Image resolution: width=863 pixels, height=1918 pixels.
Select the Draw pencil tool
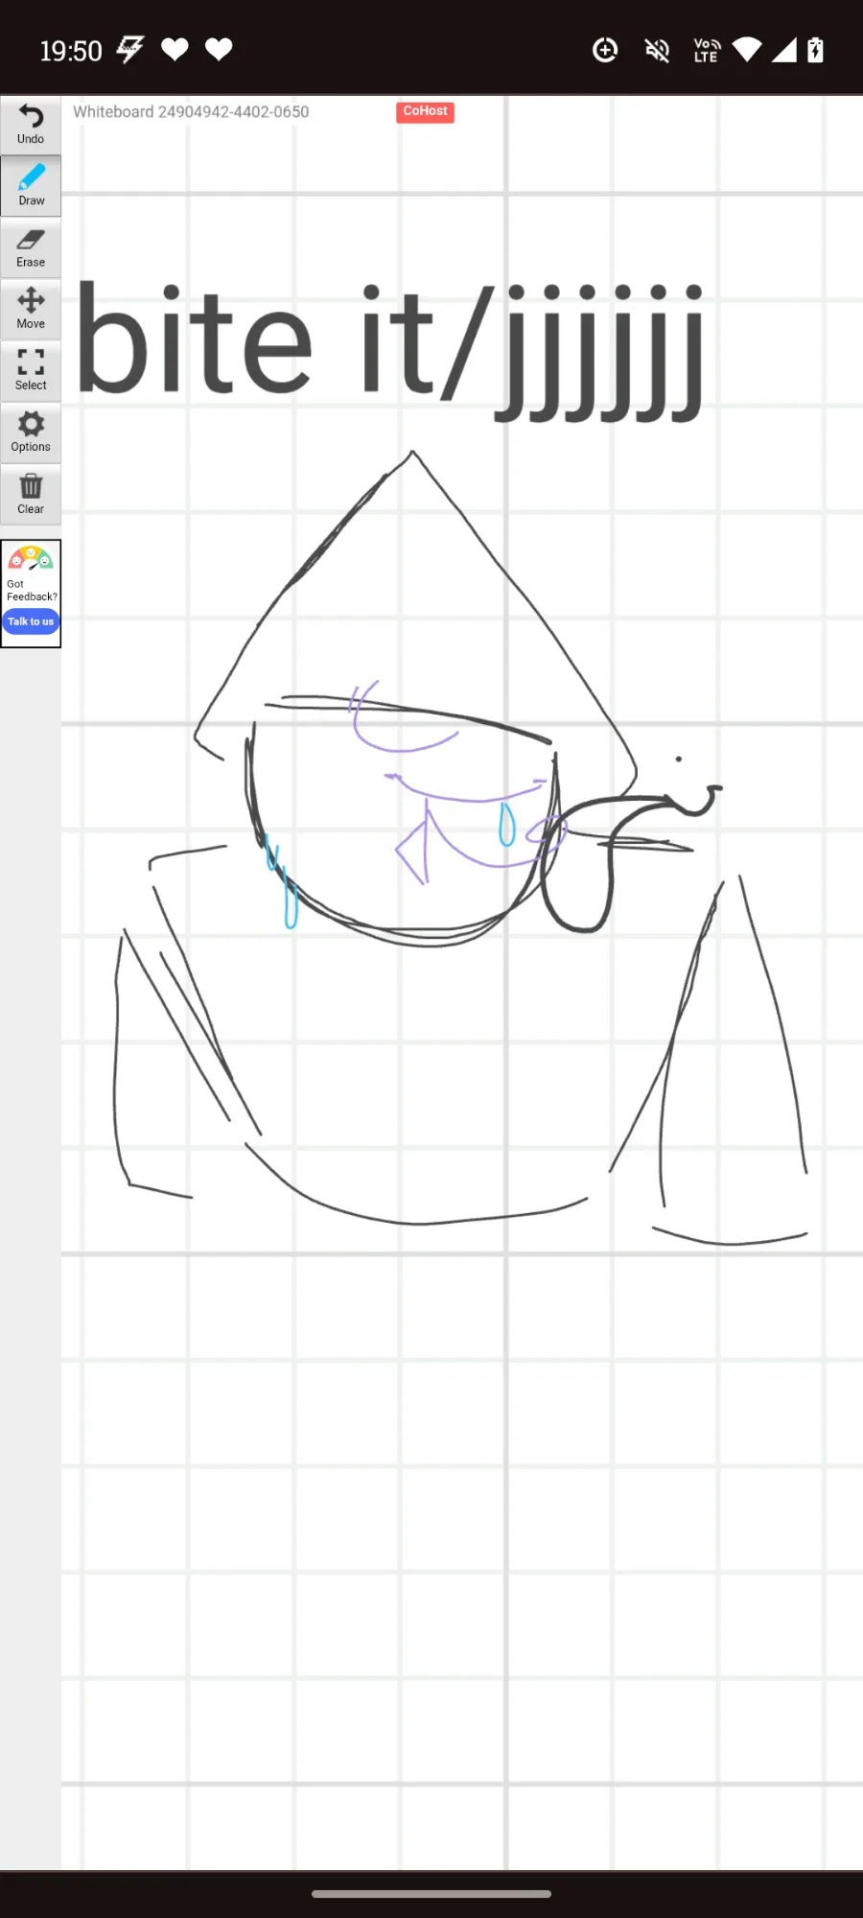tap(31, 186)
